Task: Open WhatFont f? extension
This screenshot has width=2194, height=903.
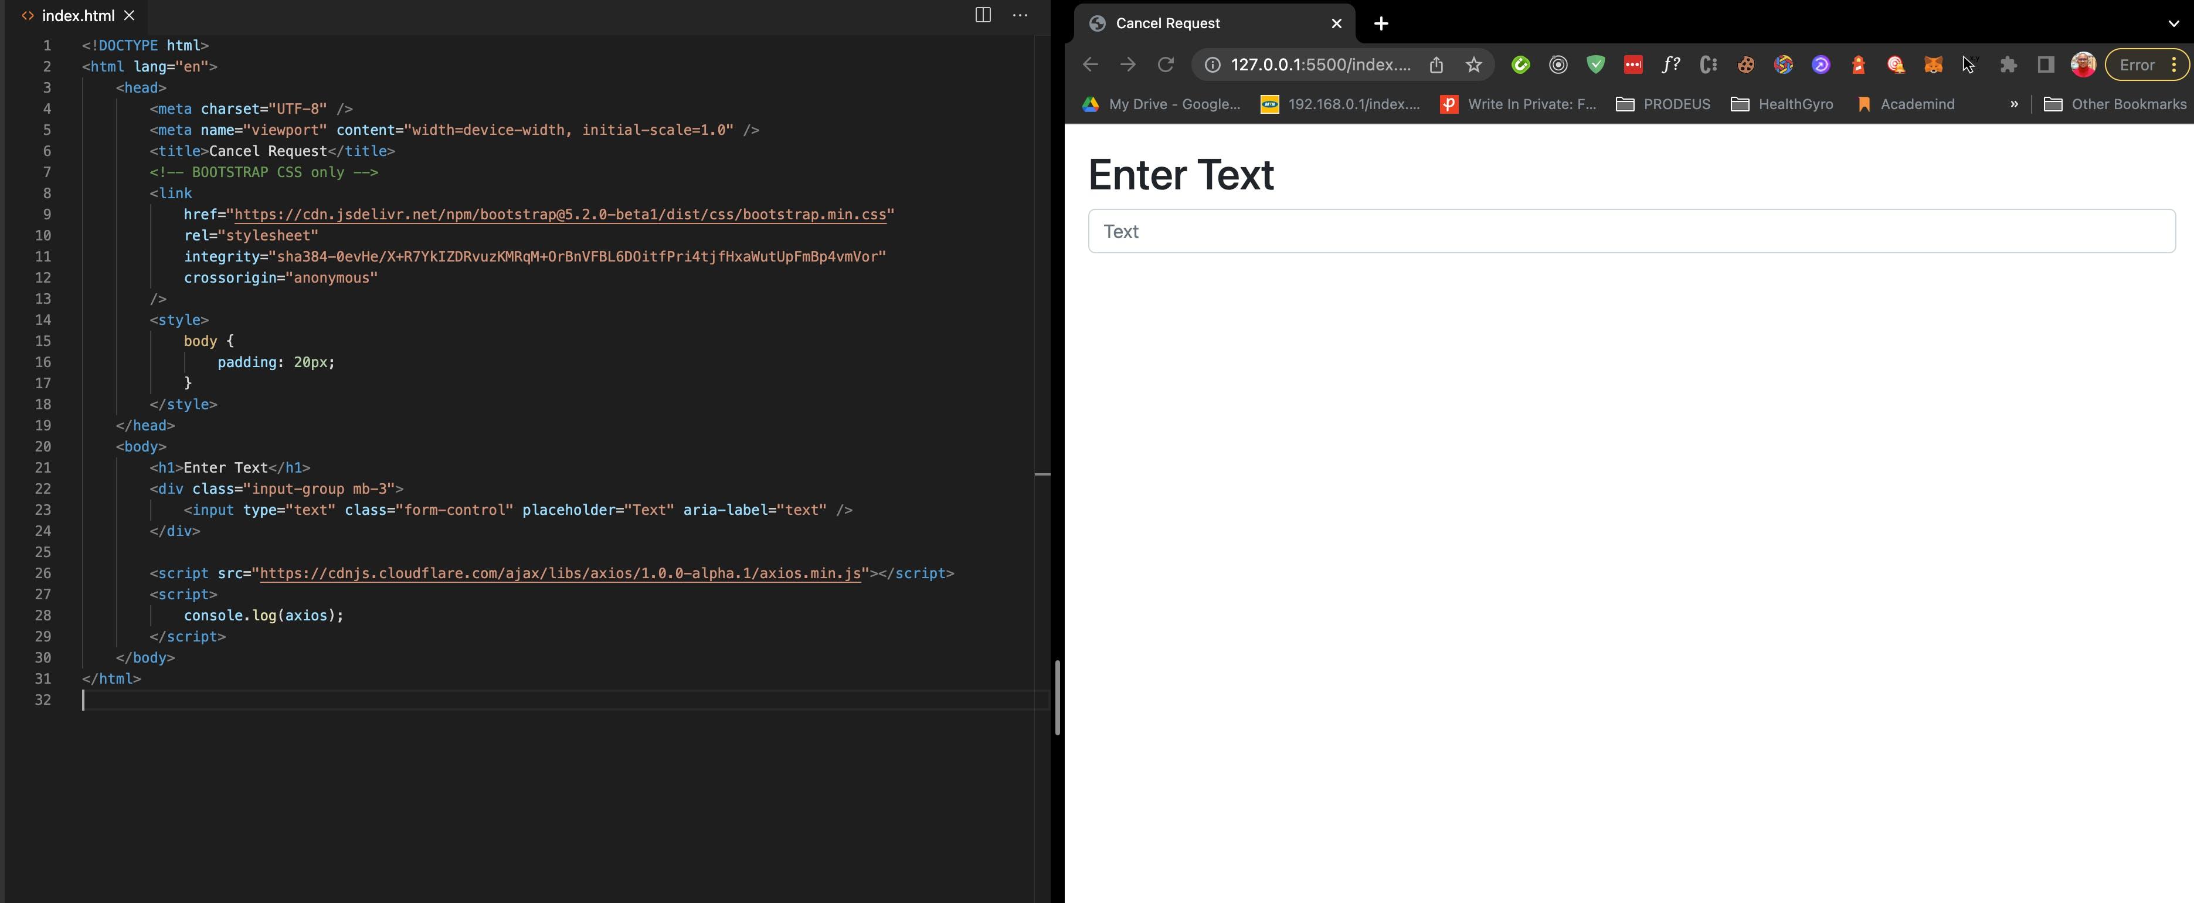Action: (x=1670, y=64)
